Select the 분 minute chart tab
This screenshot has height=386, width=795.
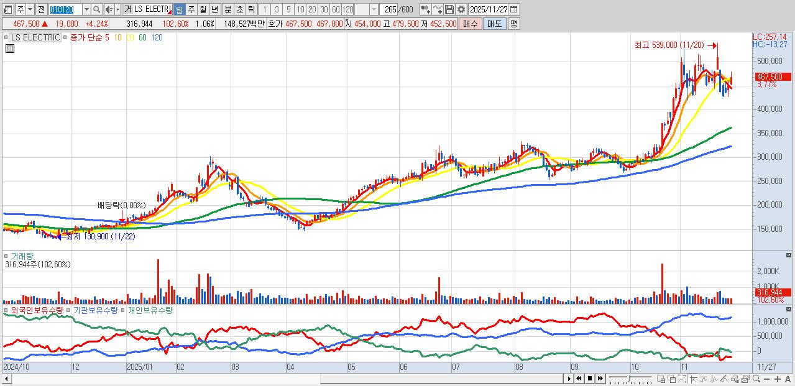coord(227,9)
